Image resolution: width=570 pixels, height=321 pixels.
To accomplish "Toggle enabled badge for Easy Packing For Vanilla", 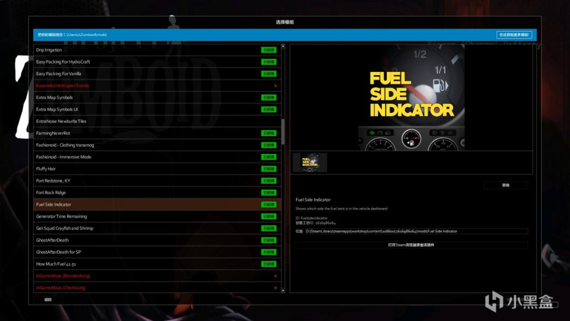I will coord(268,74).
